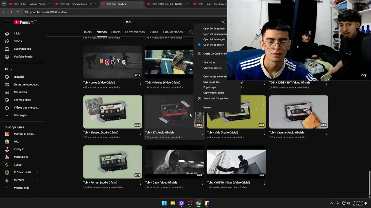Open taskbar volume speaker icon
Viewport: 371px width, 208px height.
[348, 203]
